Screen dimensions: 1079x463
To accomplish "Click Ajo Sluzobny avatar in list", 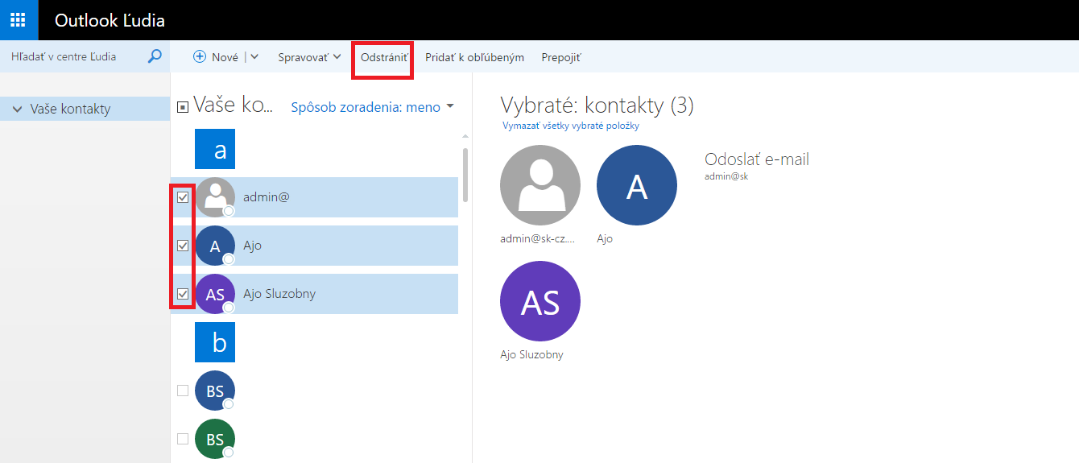I will pos(215,294).
